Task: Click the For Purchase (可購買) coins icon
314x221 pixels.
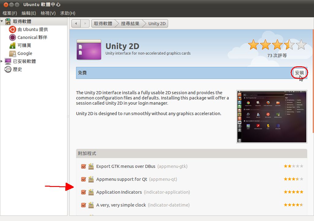Action: pyautogui.click(x=12, y=45)
